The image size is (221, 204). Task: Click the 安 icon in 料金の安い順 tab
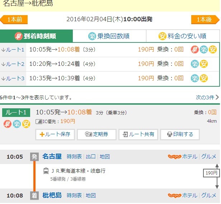coord(162,36)
